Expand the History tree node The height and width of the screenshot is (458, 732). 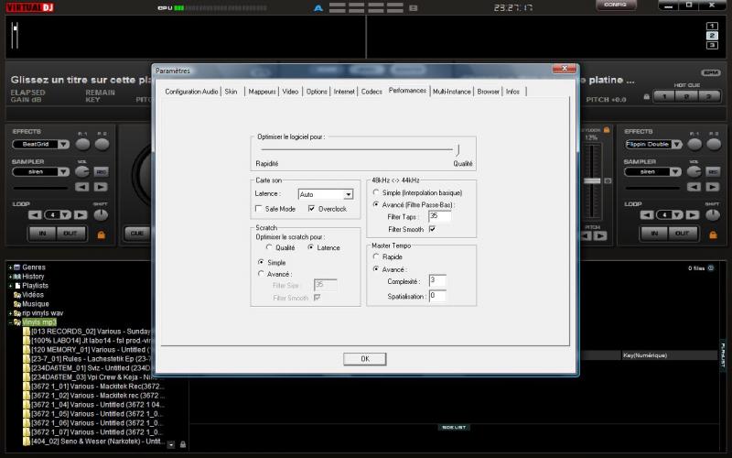(x=10, y=277)
